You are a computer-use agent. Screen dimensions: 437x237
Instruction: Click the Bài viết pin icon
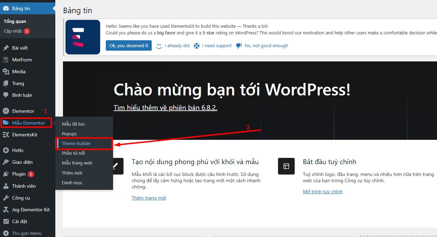point(6,48)
